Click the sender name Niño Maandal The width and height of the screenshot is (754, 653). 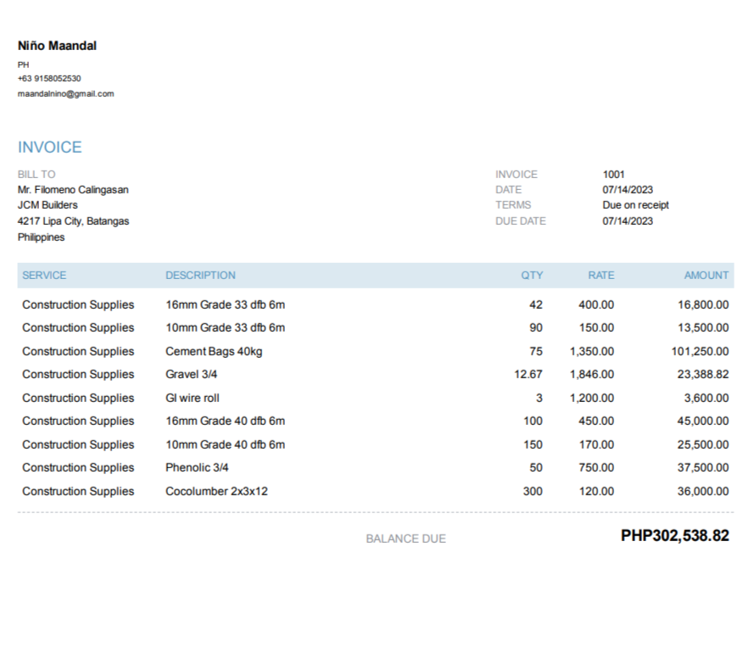tap(57, 46)
